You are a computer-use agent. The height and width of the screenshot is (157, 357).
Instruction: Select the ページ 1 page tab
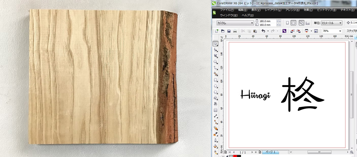tap(270, 152)
